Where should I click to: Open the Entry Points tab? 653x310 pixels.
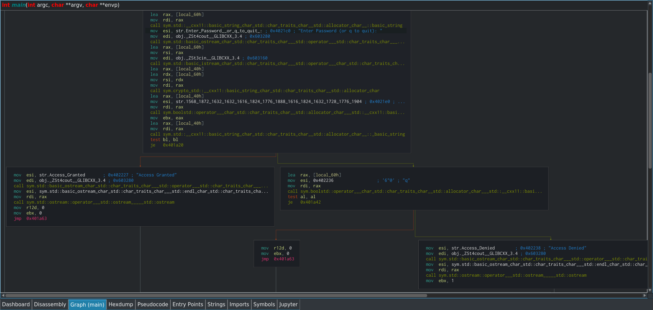[188, 305]
